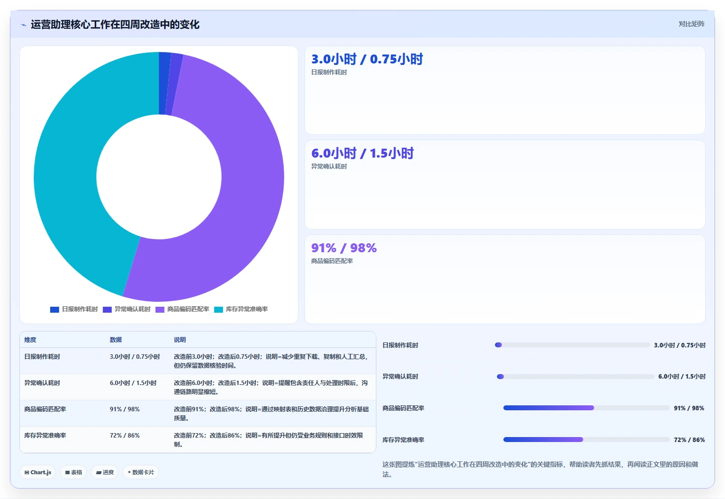Click the summary caption starting 这张图提炼
Screen dimensions: 725x499
(541, 469)
